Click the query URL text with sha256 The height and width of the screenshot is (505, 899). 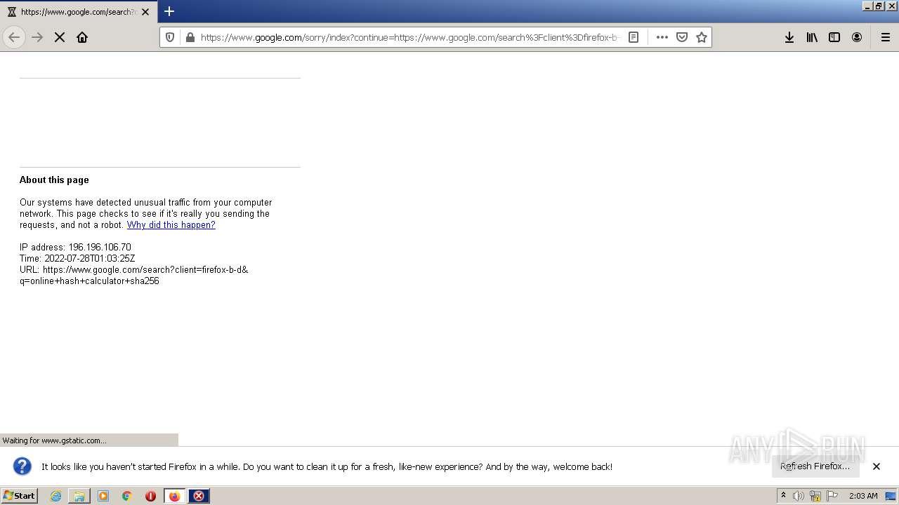[89, 281]
